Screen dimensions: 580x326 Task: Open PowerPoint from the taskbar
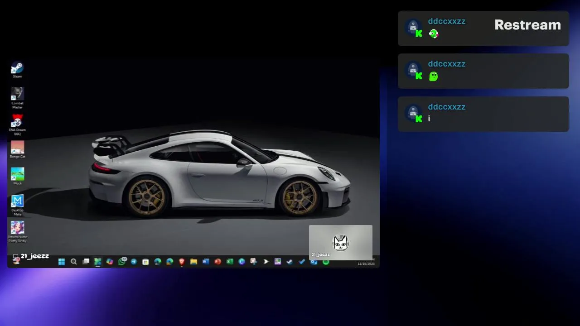click(x=218, y=262)
